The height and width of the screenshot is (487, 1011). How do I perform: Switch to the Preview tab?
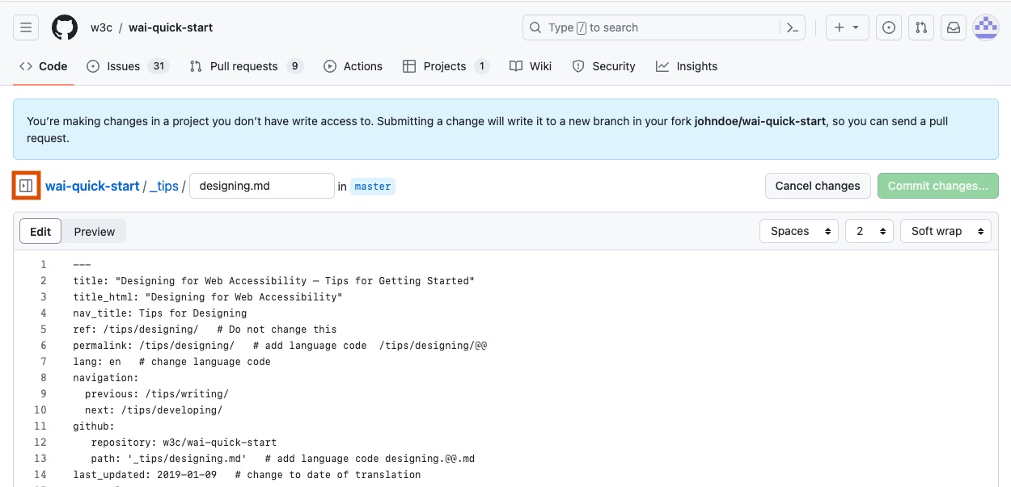coord(94,231)
